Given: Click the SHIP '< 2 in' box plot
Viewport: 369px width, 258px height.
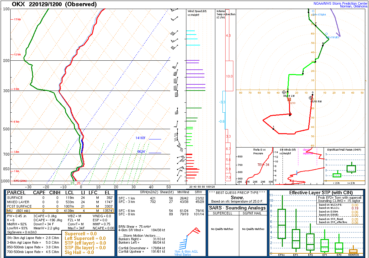Looking at the screenshot, I should pos(337,175).
